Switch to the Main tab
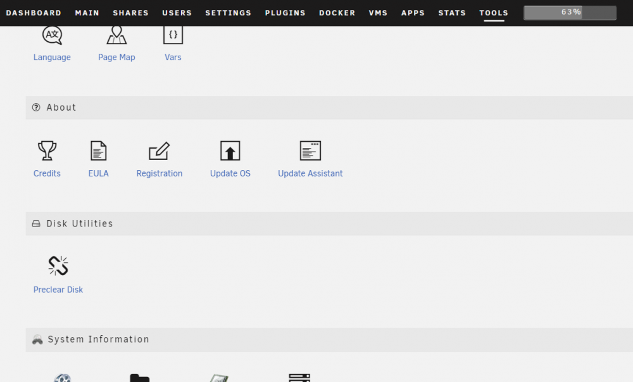This screenshot has width=633, height=382. (x=87, y=13)
